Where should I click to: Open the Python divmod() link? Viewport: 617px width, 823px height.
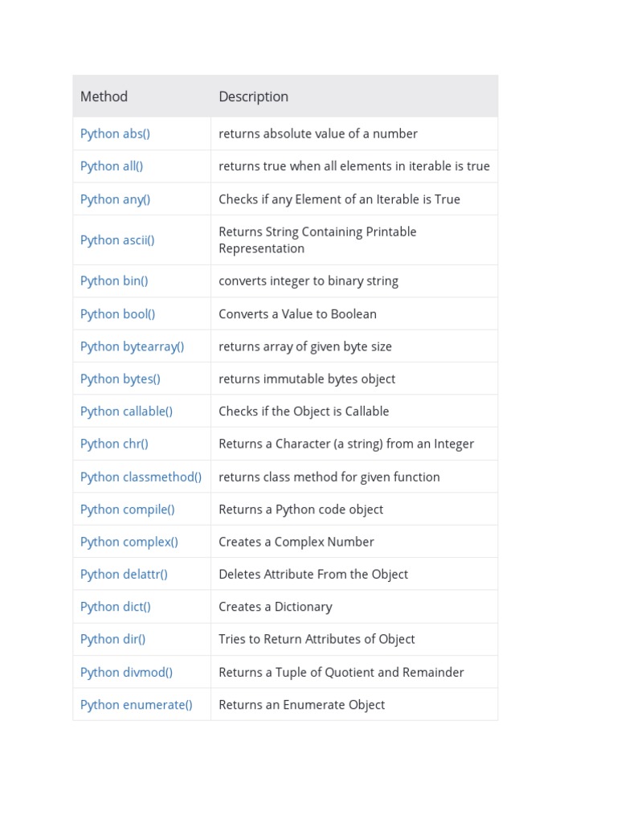pos(126,673)
